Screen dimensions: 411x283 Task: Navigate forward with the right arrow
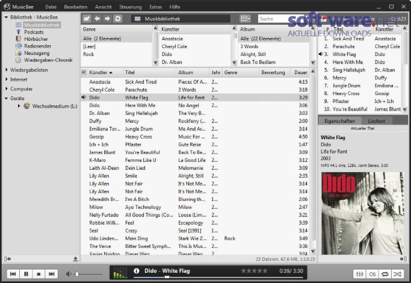(x=107, y=19)
